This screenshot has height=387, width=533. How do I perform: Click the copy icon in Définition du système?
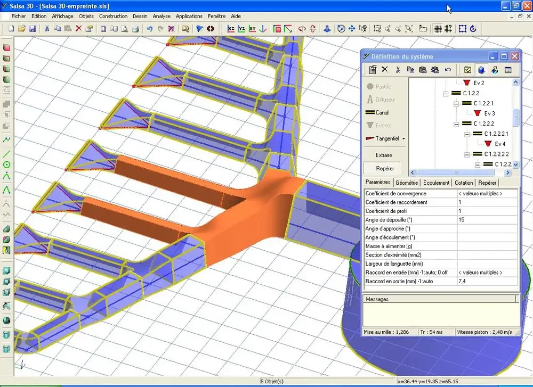tap(410, 70)
